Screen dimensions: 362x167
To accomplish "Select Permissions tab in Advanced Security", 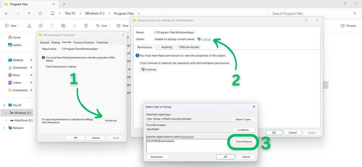I will click(x=144, y=47).
